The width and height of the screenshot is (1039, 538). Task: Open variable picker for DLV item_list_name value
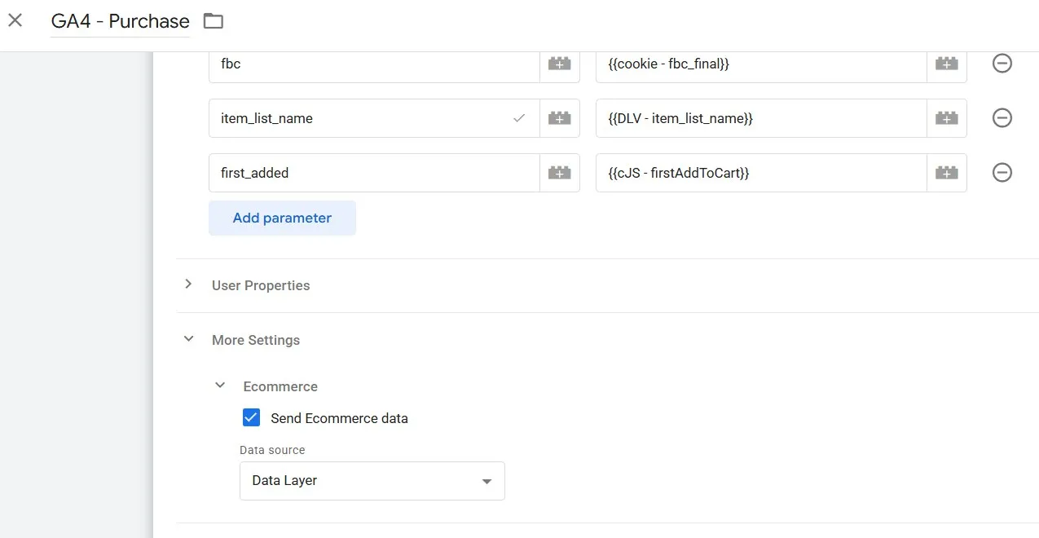(x=946, y=118)
